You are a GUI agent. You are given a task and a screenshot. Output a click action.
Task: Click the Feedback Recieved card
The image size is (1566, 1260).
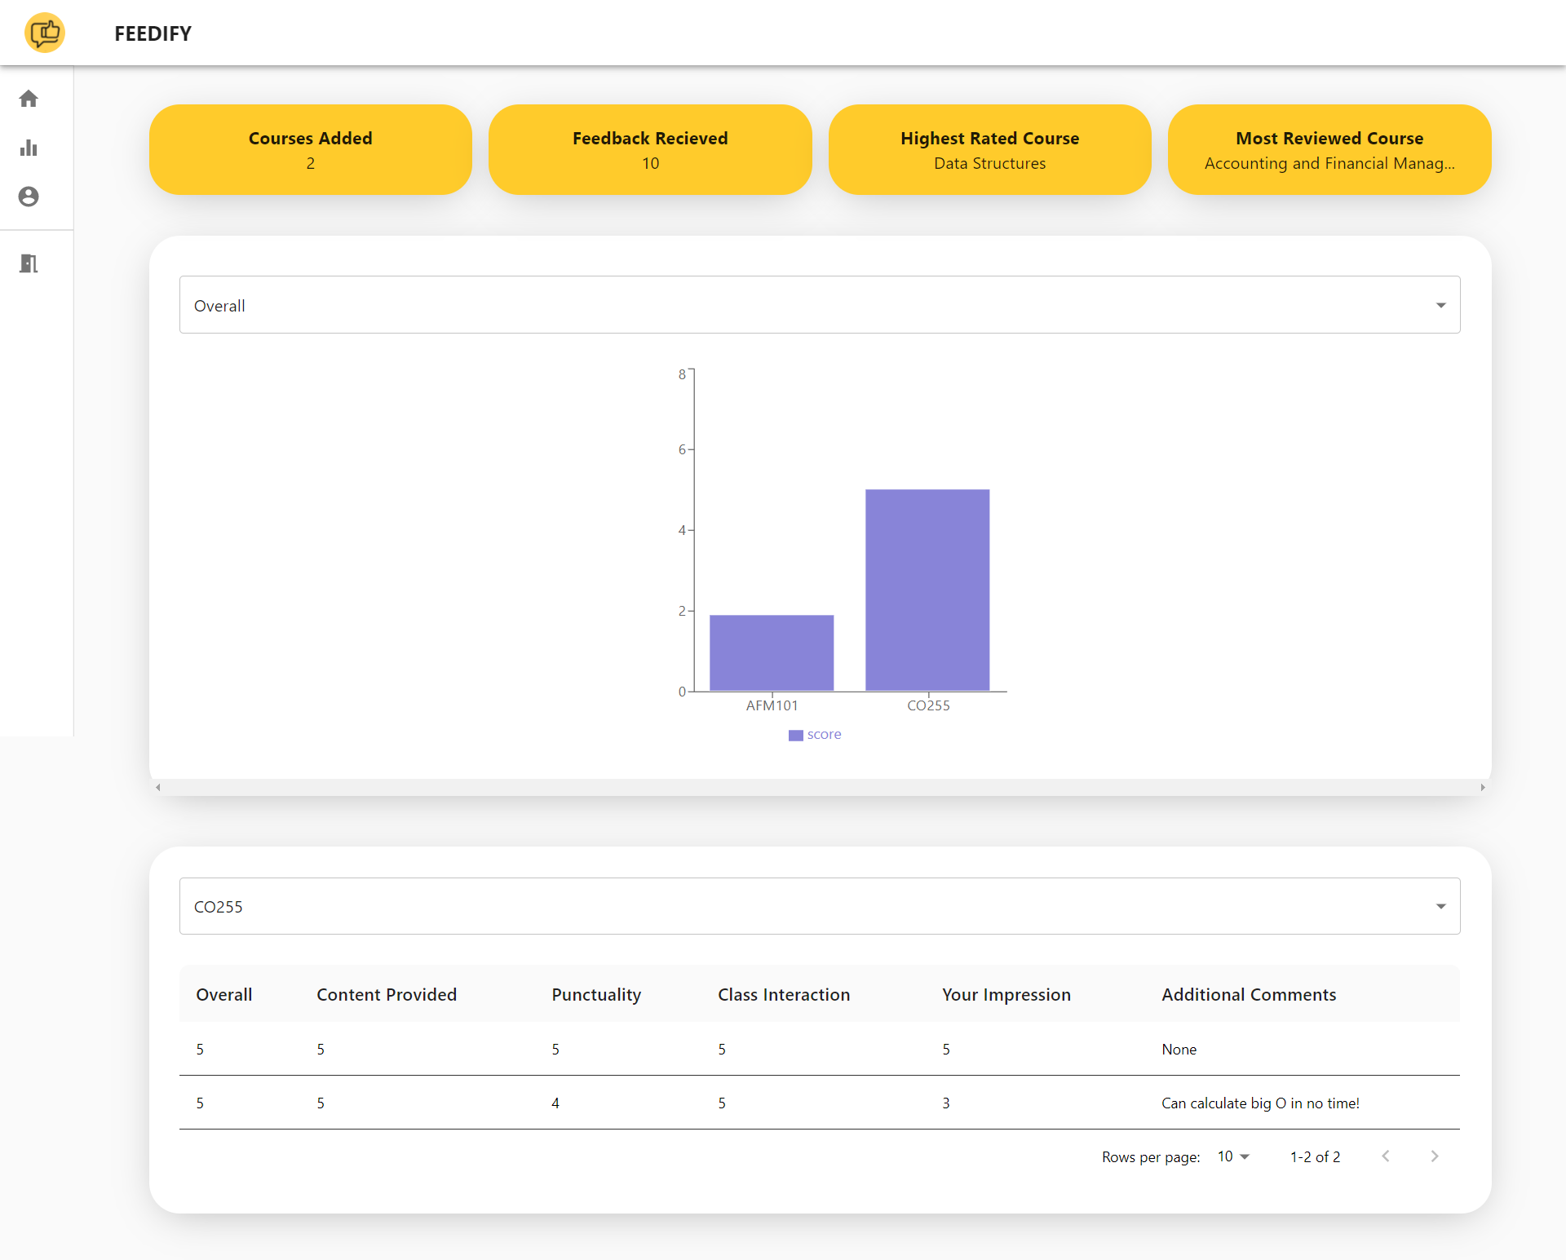pyautogui.click(x=650, y=150)
